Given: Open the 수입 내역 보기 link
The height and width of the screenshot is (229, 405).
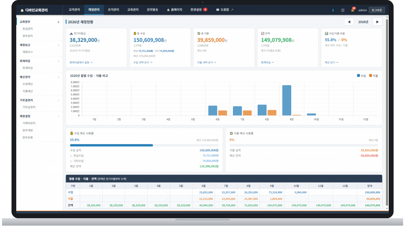Looking at the screenshot, I should coord(143,62).
